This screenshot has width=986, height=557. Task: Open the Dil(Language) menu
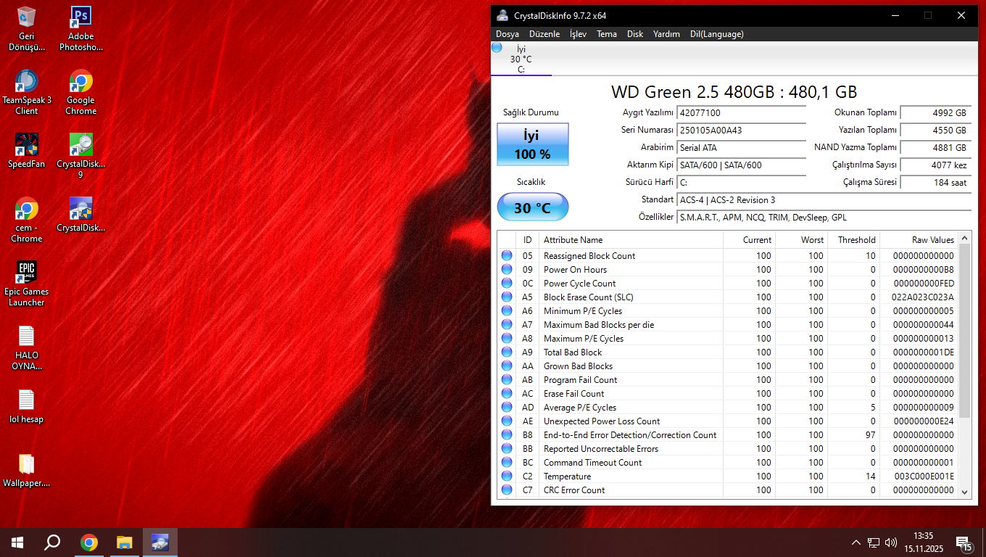click(x=717, y=34)
